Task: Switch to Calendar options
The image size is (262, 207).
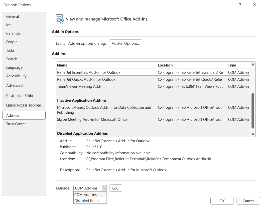Action: click(x=24, y=33)
